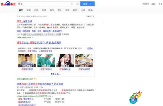Click the Baidu paw logo
163x106 pixels.
point(8,3)
